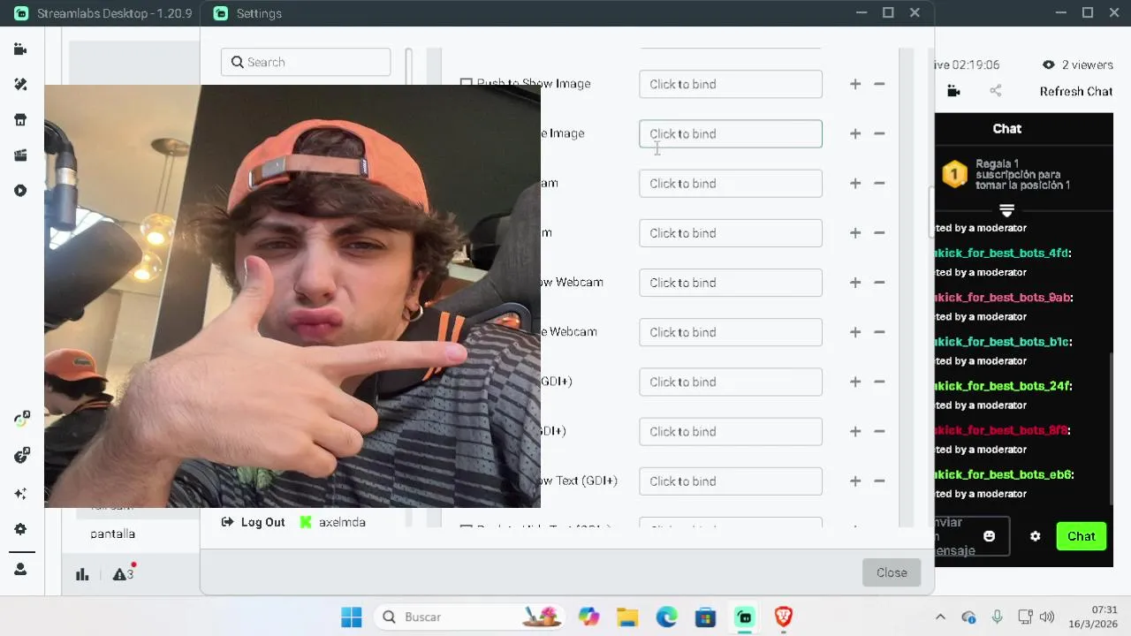Click kick_for_best_bots_b1c username in chat

coord(1004,342)
